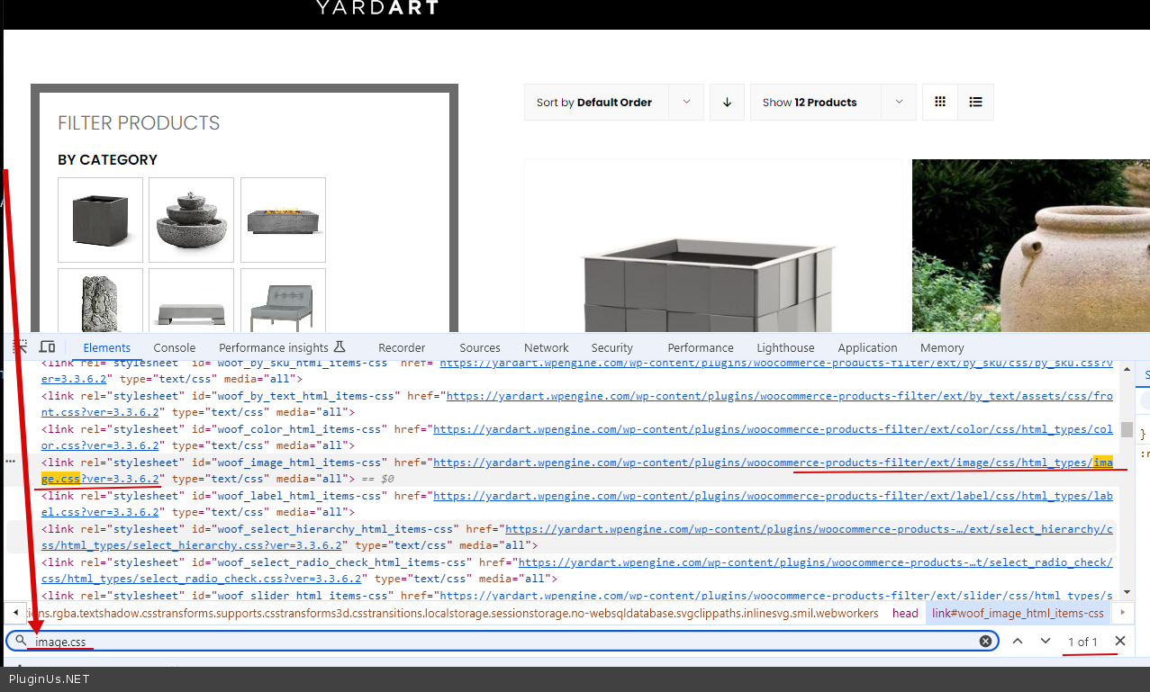Go to next search result
Screen dimensions: 1150x692
1046,642
